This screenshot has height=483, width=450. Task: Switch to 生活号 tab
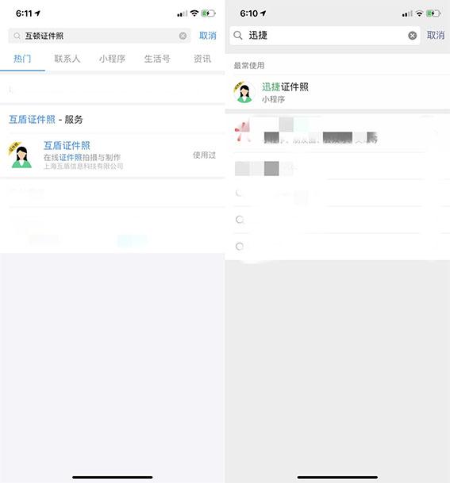(x=157, y=59)
